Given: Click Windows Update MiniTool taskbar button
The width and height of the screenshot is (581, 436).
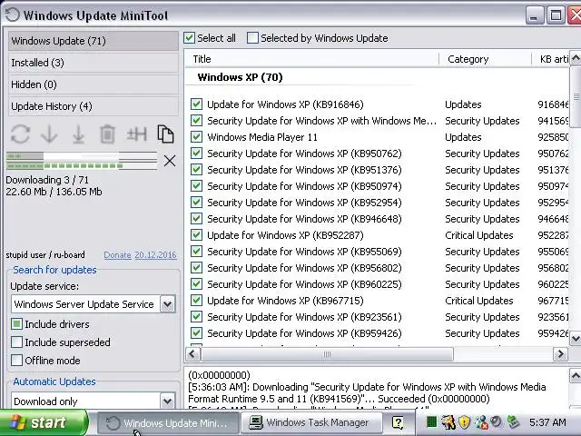Looking at the screenshot, I should pos(168,422).
